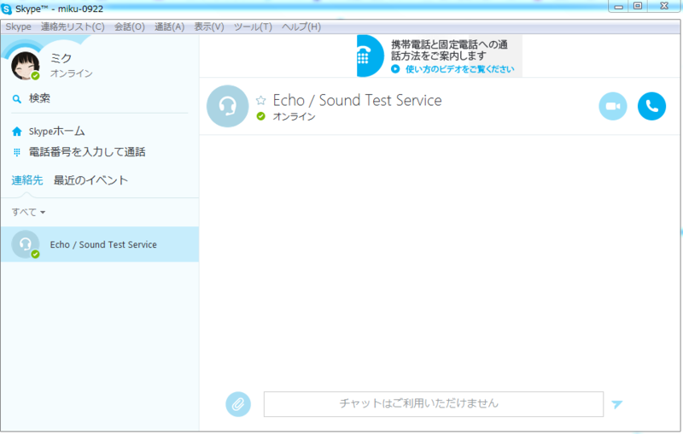
Task: Click the search magnifier icon
Action: (16, 99)
